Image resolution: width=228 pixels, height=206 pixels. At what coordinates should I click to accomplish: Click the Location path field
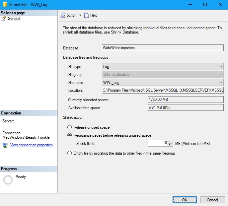click(x=163, y=90)
